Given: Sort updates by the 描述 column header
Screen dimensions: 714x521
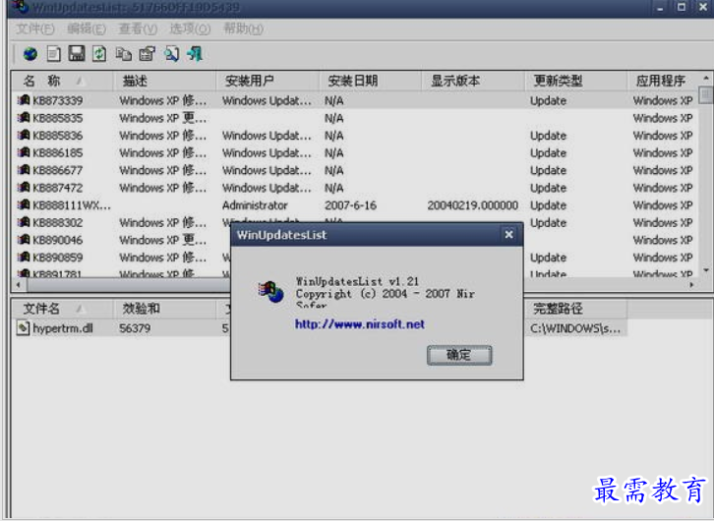Looking at the screenshot, I should click(164, 81).
